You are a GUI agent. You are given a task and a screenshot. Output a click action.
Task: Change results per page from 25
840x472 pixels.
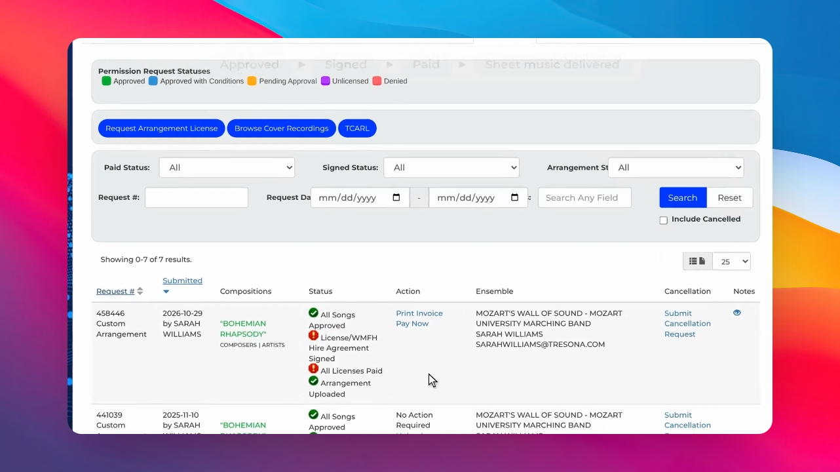point(731,262)
